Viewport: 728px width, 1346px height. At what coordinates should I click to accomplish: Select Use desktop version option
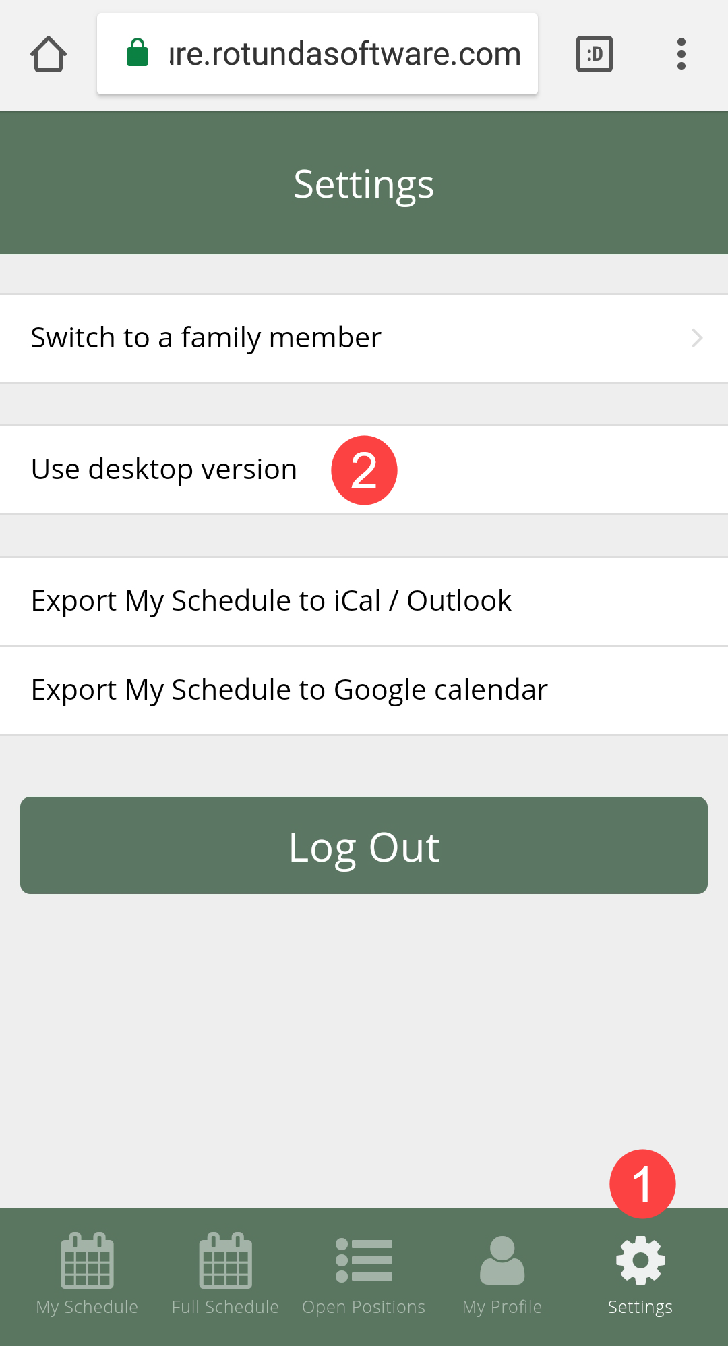coord(164,470)
